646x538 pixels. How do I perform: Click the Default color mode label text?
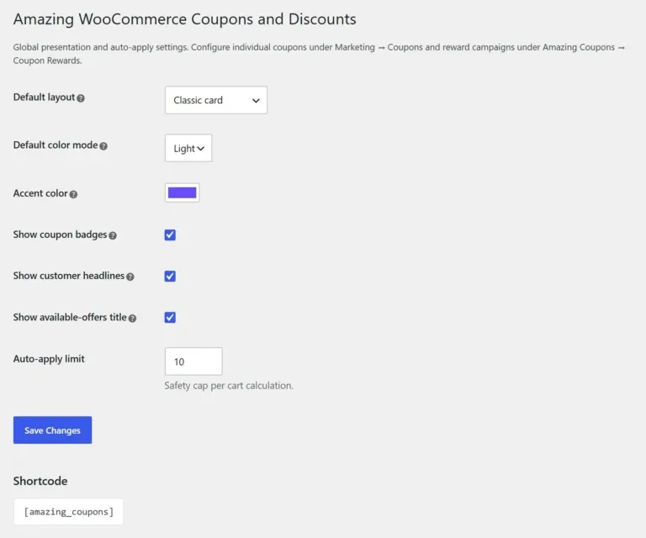pos(56,145)
